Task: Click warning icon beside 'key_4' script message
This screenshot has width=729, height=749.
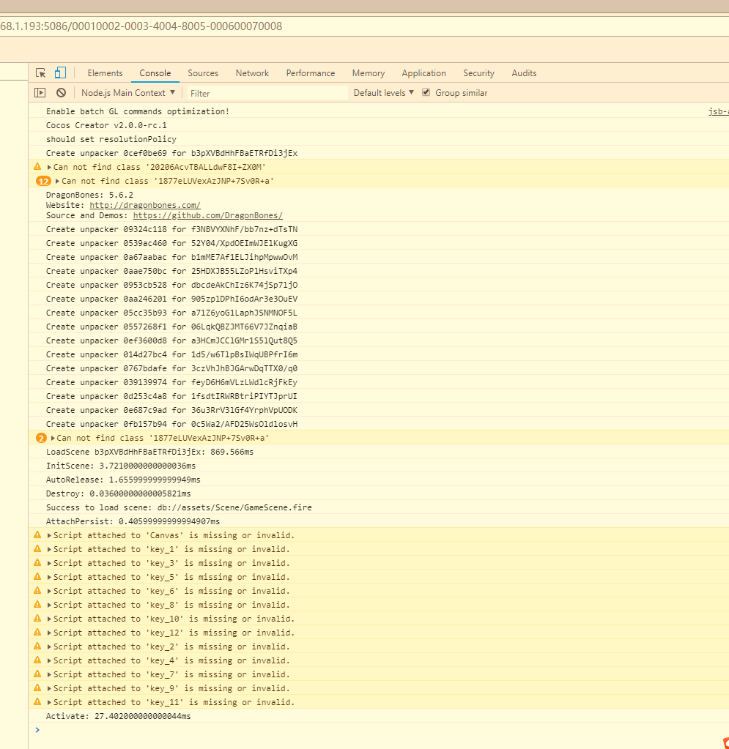Action: coord(38,660)
